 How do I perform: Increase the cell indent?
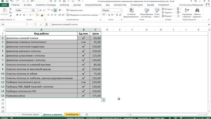[x=63, y=15]
